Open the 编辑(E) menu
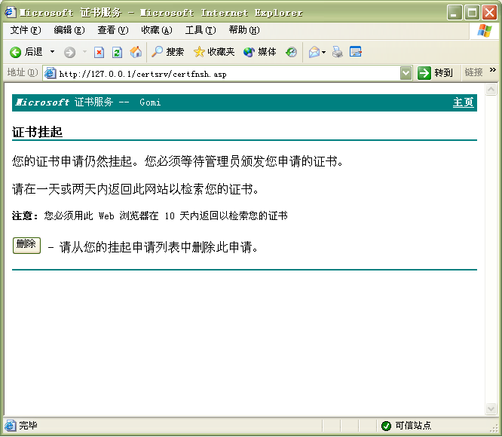The image size is (502, 437). point(69,30)
